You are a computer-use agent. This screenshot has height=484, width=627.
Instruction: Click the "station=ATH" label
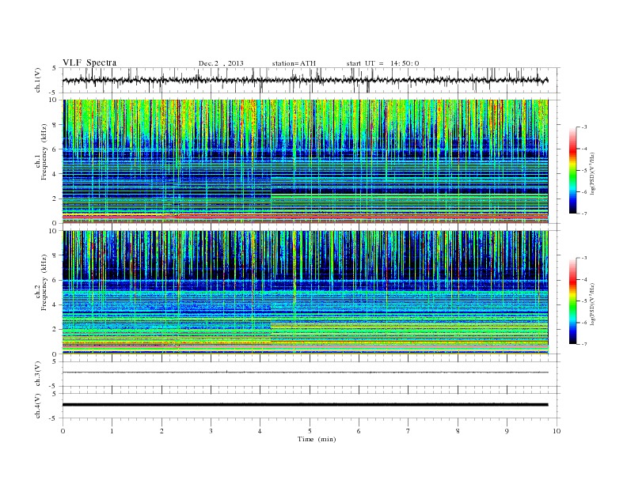294,63
